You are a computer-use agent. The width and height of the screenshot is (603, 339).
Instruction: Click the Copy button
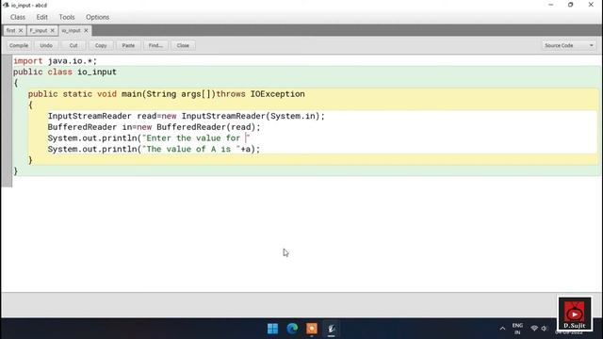coord(101,45)
